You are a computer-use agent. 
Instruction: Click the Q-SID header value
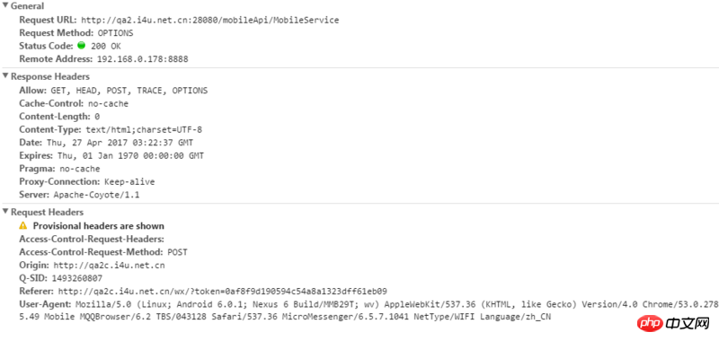pyautogui.click(x=77, y=278)
